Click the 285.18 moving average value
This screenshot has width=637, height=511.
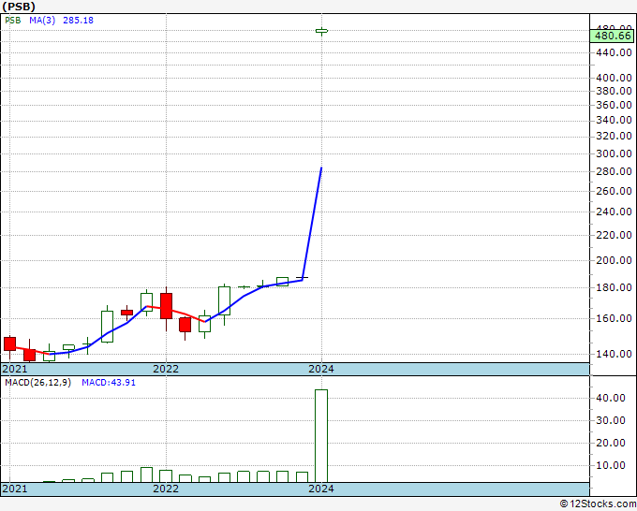pyautogui.click(x=78, y=21)
